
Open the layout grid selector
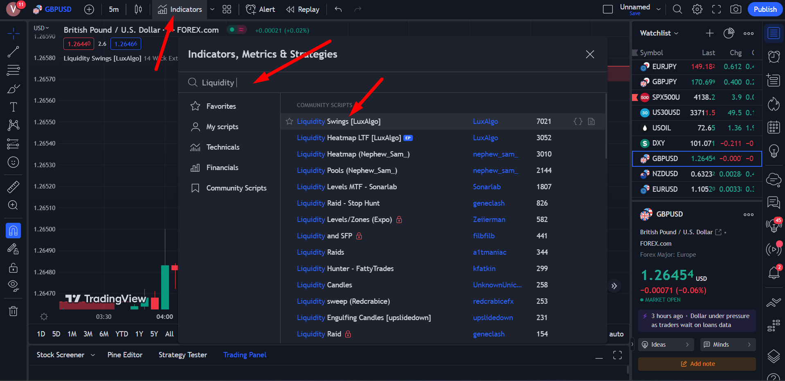[x=227, y=9]
